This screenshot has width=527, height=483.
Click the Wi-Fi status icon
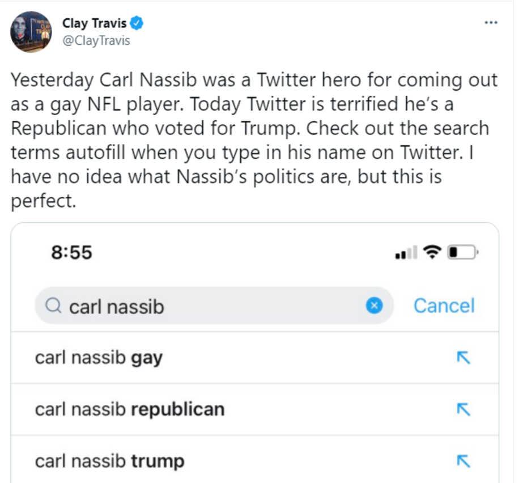click(x=433, y=252)
